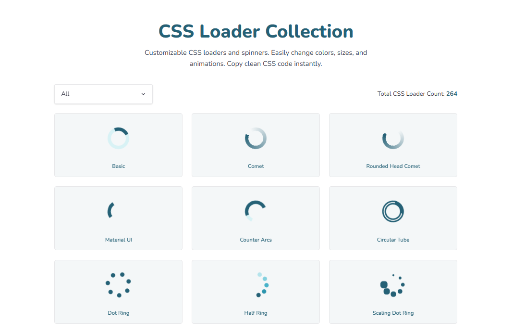Viewport: 513px width, 333px height.
Task: Select the Scaling Dot Ring spinner
Action: 393,284
